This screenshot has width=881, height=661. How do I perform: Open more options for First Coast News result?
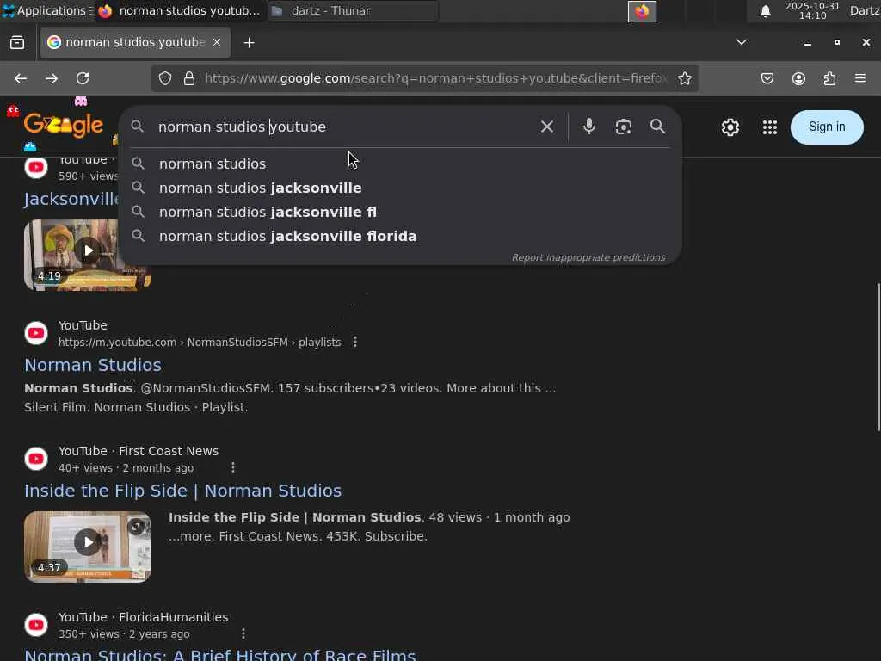click(233, 467)
